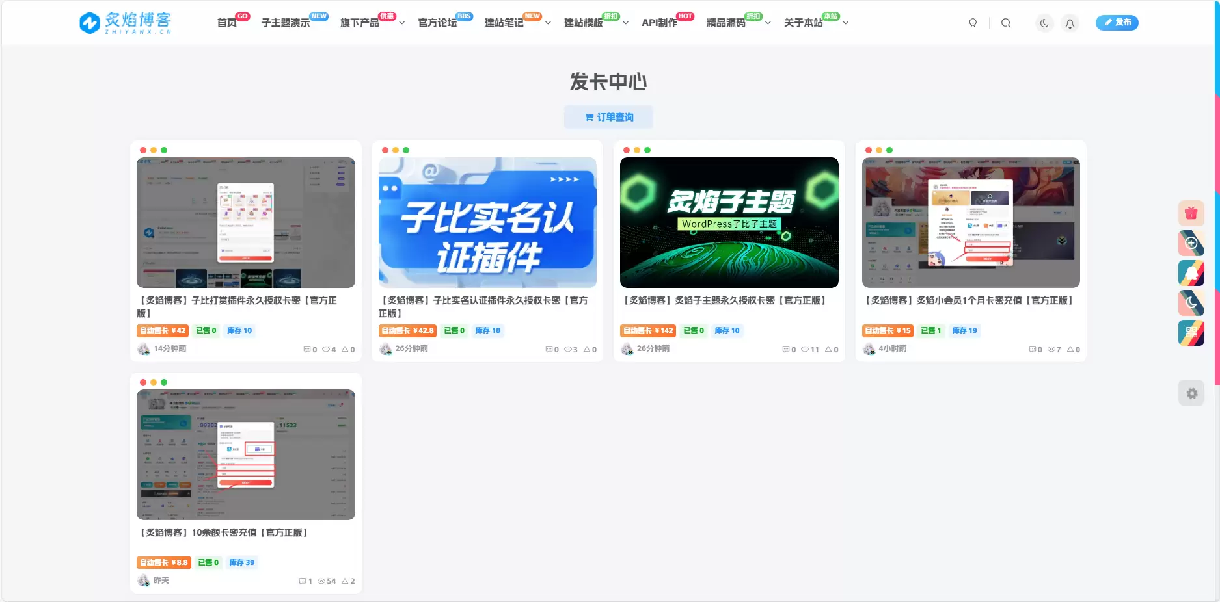Click author avatar on 10余额卡密 card
Viewport: 1220px width, 602px height.
[144, 581]
